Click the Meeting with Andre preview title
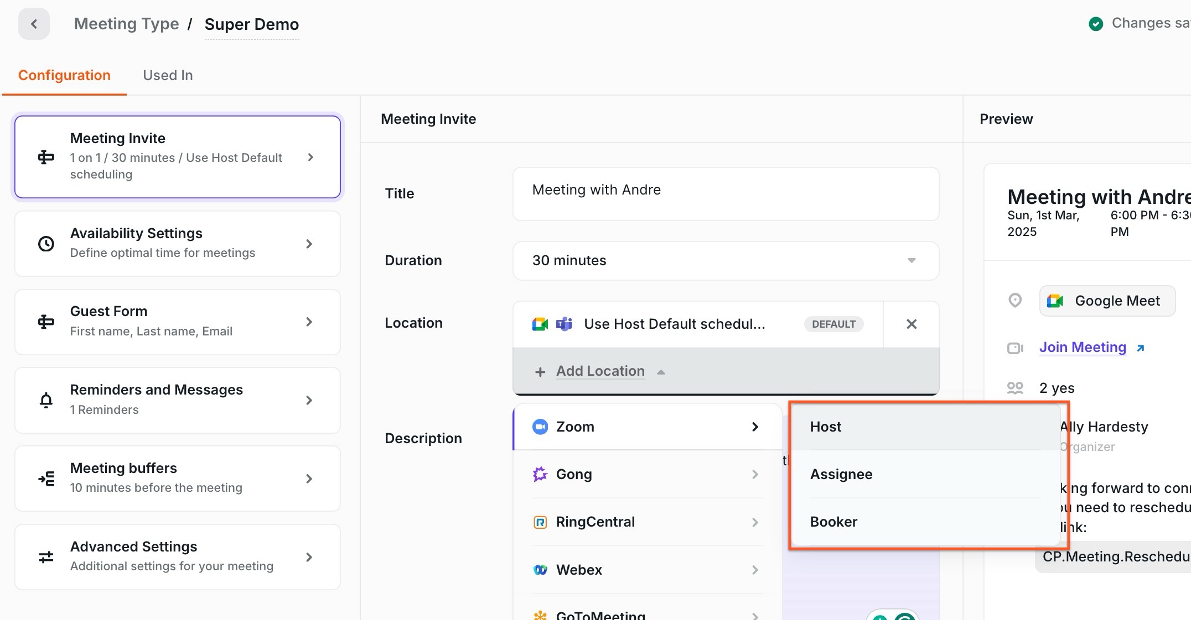The width and height of the screenshot is (1191, 620). (1099, 196)
